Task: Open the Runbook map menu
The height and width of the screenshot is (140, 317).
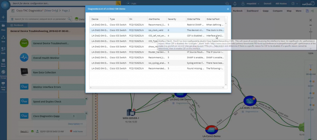Action: click(x=237, y=11)
